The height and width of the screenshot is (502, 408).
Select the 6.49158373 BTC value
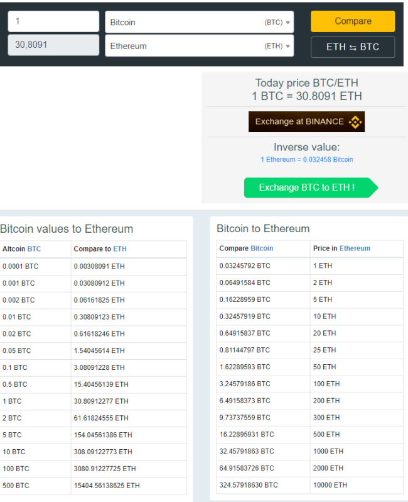tap(245, 401)
